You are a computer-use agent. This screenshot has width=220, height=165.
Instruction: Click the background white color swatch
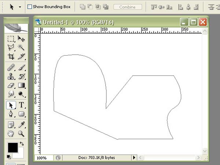21,155
